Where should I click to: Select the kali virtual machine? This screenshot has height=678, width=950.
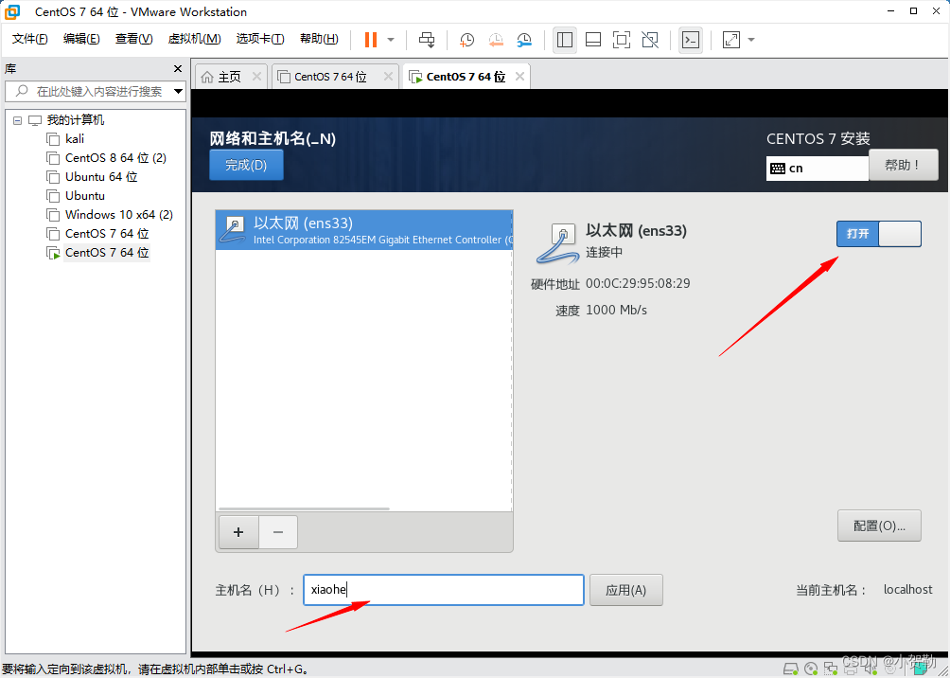point(65,139)
